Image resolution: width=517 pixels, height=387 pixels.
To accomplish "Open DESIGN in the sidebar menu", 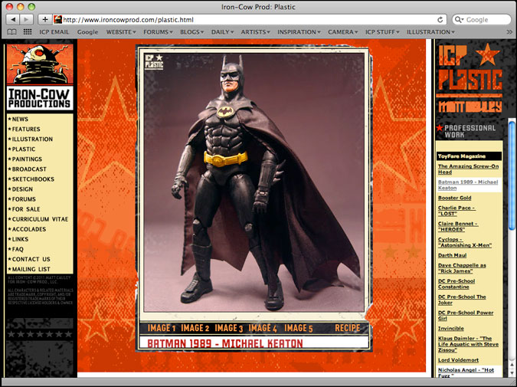I will click(22, 189).
